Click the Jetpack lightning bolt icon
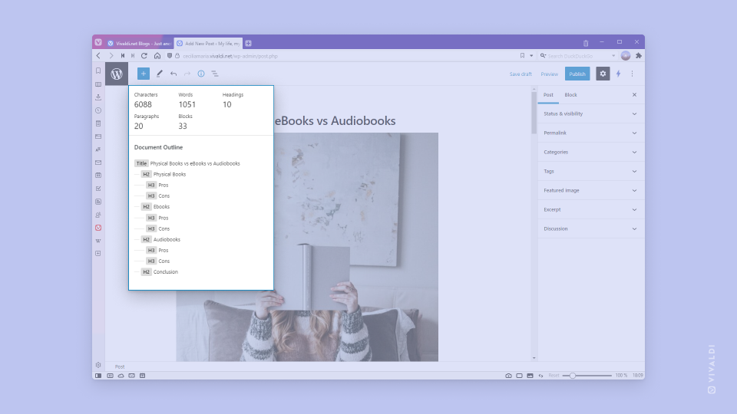 619,74
